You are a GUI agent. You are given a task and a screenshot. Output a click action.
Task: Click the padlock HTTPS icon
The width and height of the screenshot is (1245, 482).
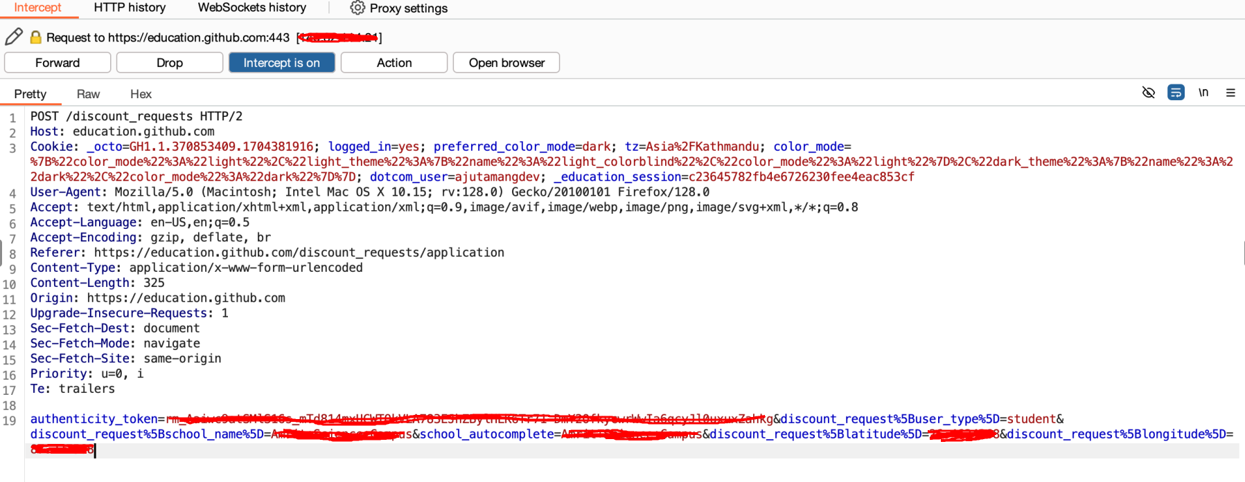[35, 37]
